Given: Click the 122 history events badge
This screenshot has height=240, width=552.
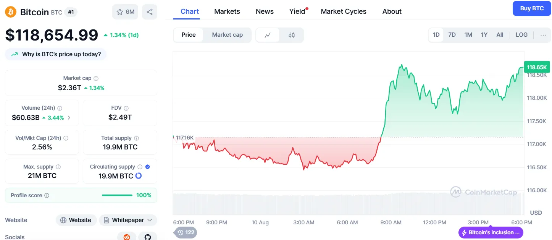Looking at the screenshot, I should coord(186,232).
